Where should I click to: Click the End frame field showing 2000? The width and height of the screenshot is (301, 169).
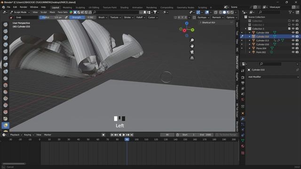tap(206, 135)
